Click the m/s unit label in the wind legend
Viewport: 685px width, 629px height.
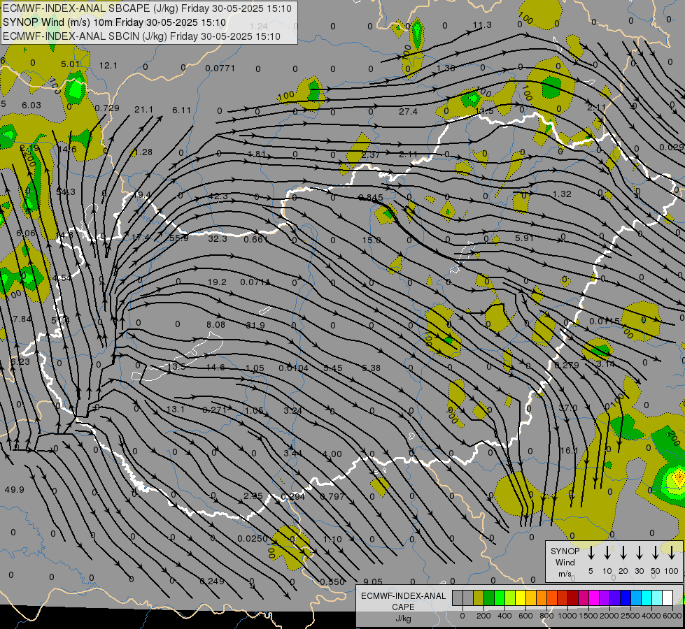click(x=565, y=574)
